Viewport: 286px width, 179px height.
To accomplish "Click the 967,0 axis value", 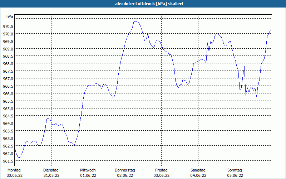I will [8, 79].
